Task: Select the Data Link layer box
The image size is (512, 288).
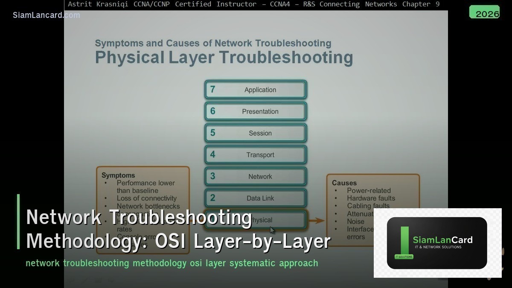Action: (255, 198)
